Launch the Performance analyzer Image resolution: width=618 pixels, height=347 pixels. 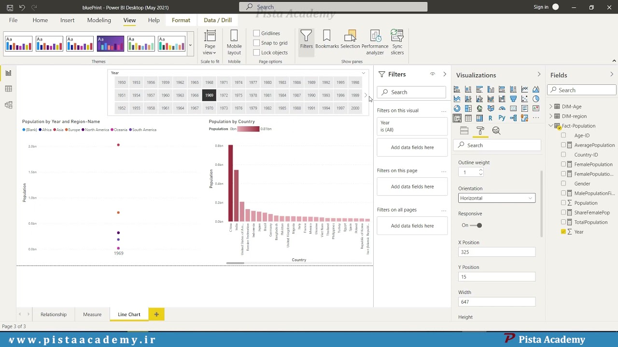pyautogui.click(x=375, y=42)
